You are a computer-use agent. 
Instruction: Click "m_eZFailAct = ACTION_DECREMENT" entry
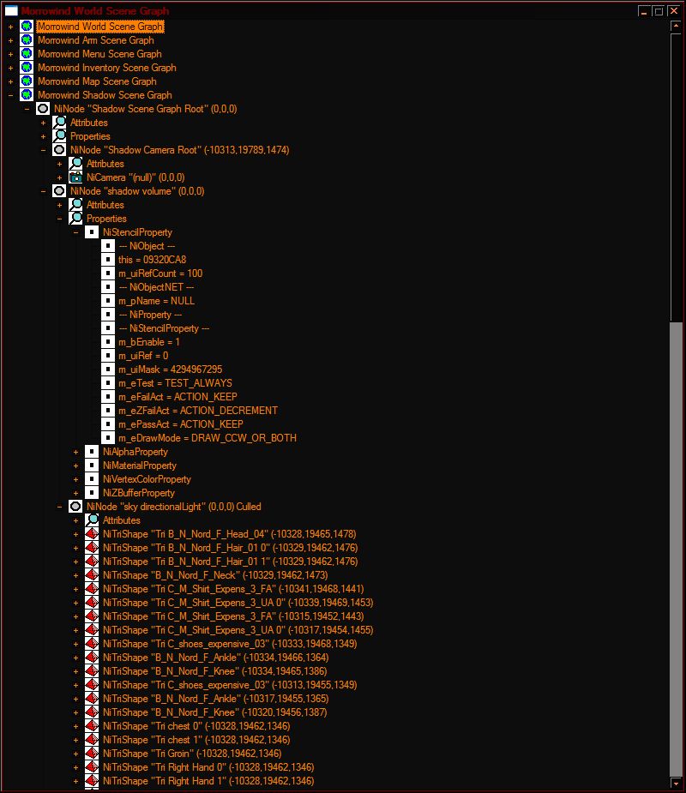(x=198, y=410)
